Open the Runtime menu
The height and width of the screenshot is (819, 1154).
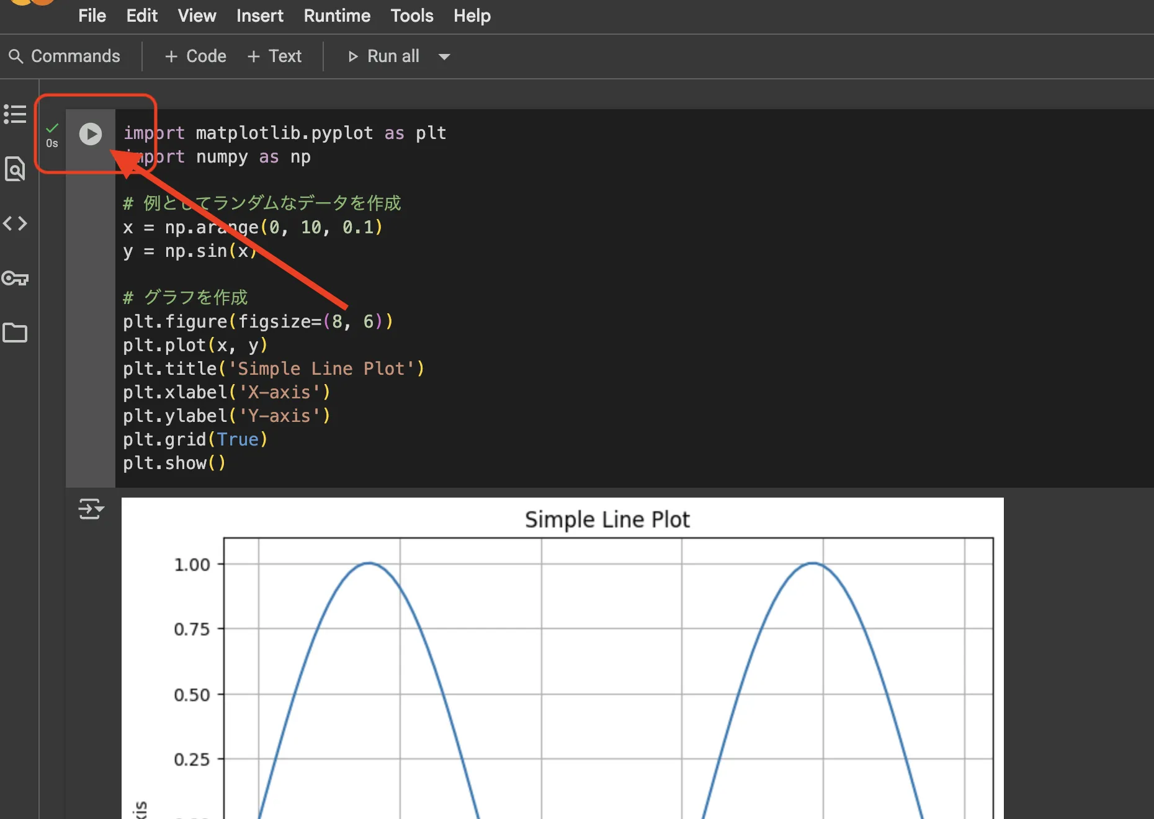(x=337, y=16)
